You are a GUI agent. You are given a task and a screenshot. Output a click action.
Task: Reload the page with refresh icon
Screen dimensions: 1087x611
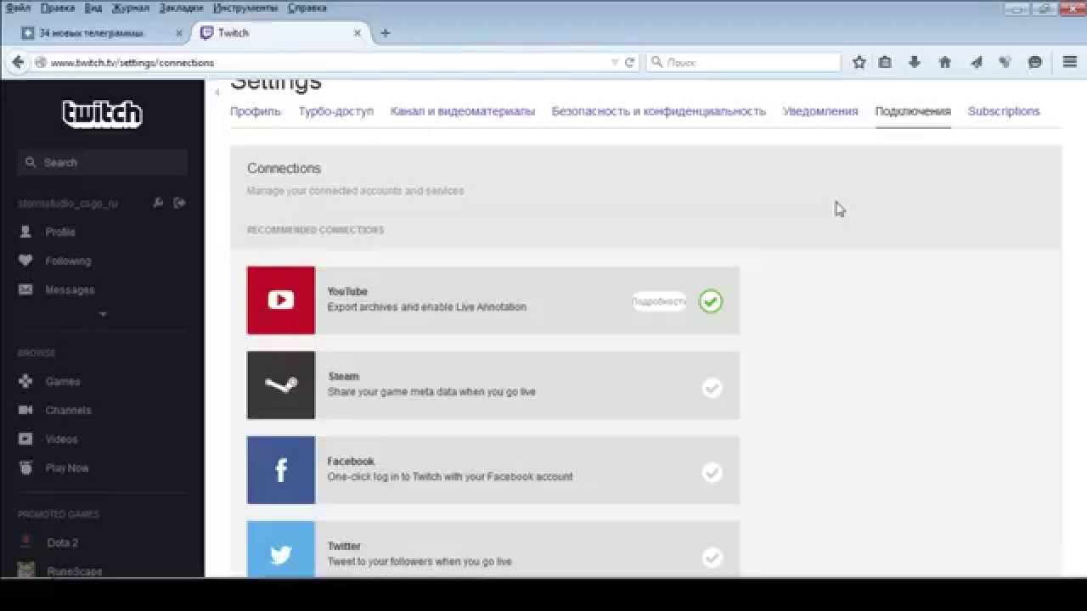(630, 62)
